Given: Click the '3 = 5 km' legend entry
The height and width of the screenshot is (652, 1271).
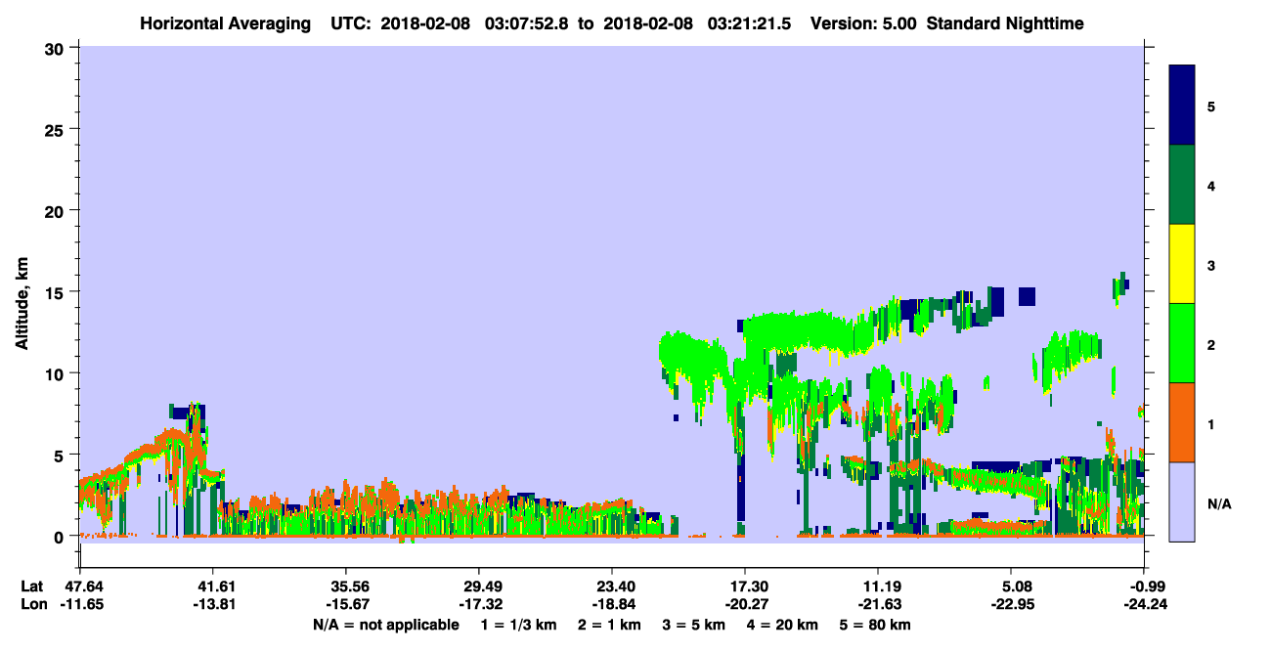Looking at the screenshot, I should 696,624.
